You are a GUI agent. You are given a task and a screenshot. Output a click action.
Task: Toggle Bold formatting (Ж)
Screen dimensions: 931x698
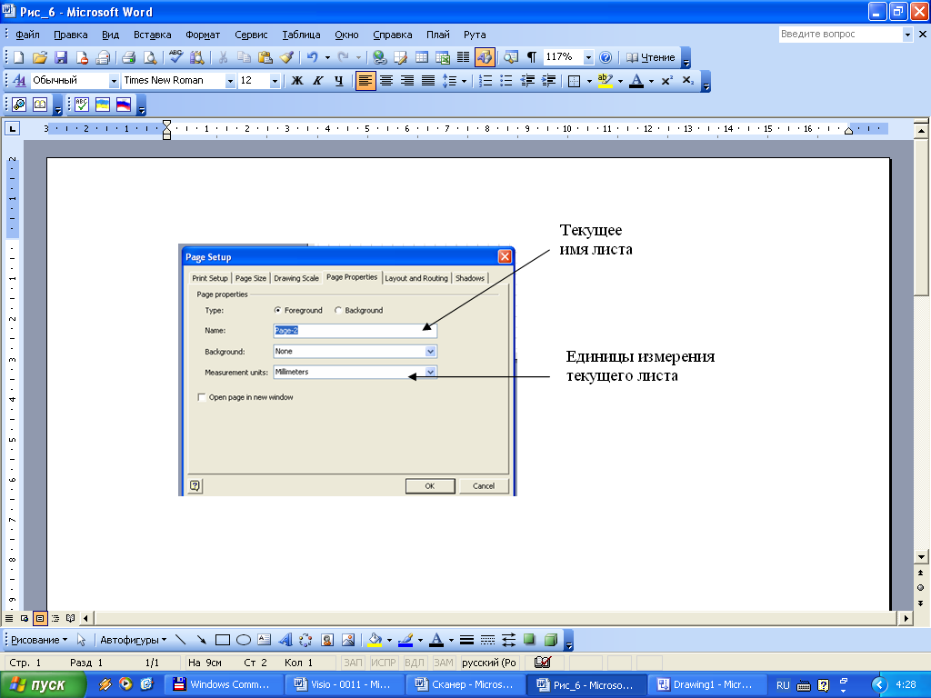click(x=297, y=81)
